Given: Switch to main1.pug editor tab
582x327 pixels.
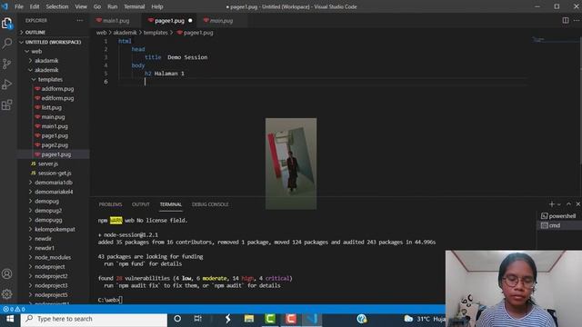Looking at the screenshot, I should coord(115,20).
